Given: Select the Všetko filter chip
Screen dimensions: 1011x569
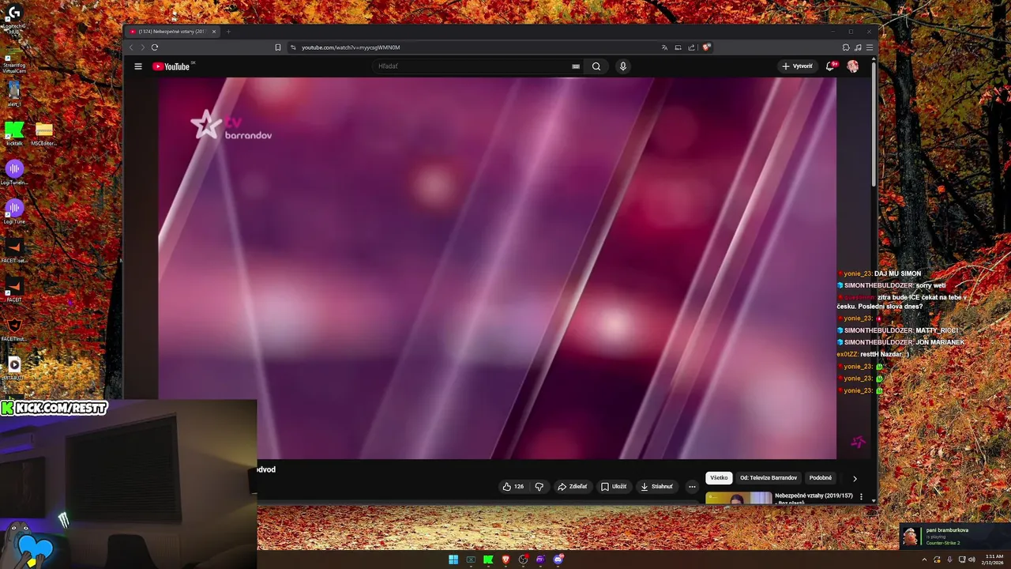Looking at the screenshot, I should 719,478.
